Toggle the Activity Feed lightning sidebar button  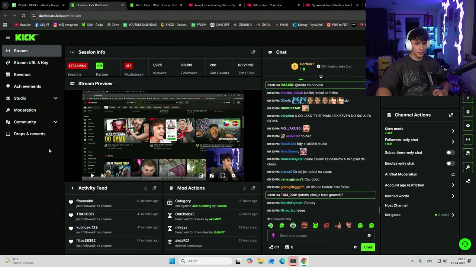(468, 98)
